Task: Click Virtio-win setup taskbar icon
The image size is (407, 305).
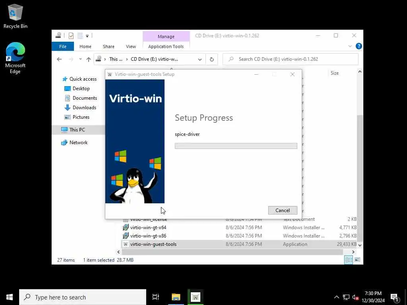Action: 196,297
